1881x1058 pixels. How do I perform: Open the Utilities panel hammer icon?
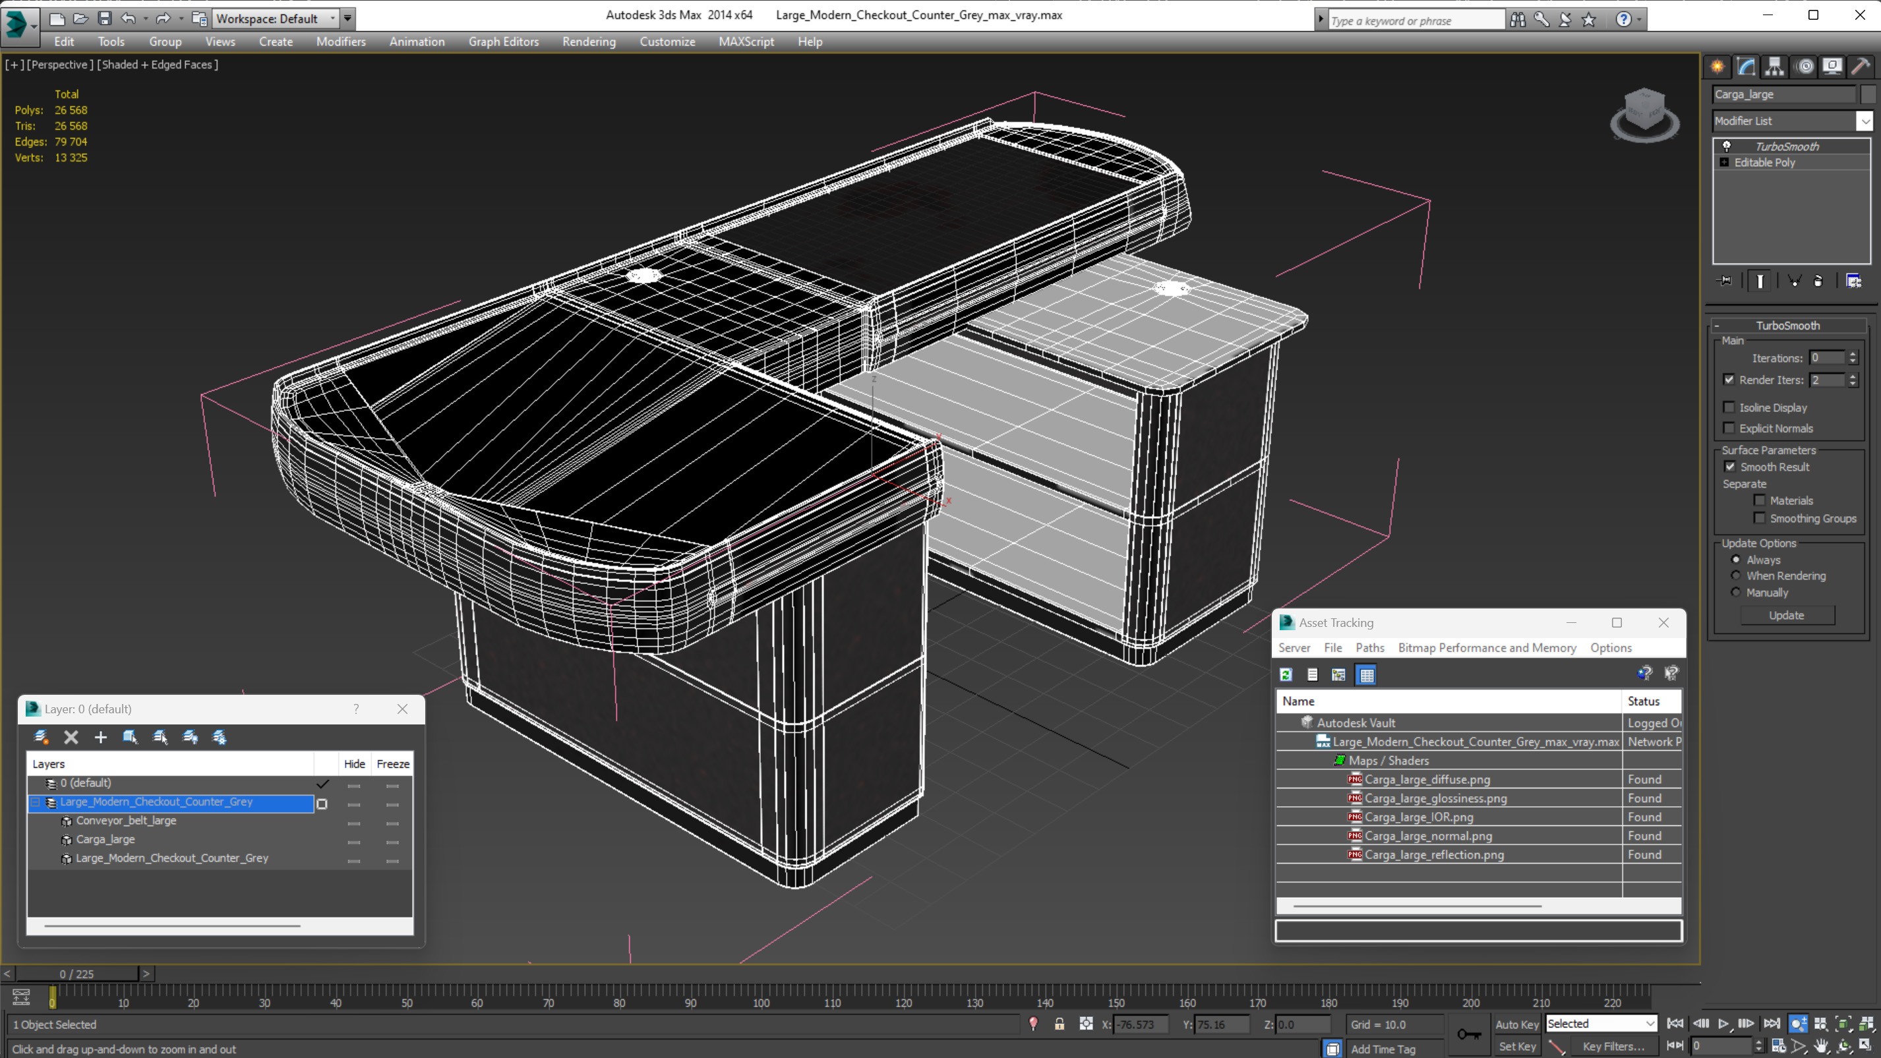(x=1860, y=67)
